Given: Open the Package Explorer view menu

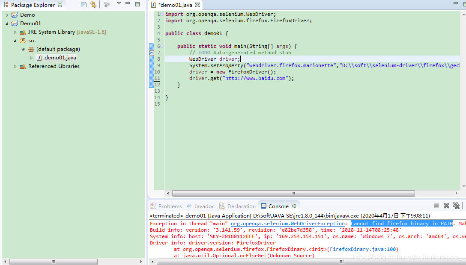Looking at the screenshot, I should [119, 4].
